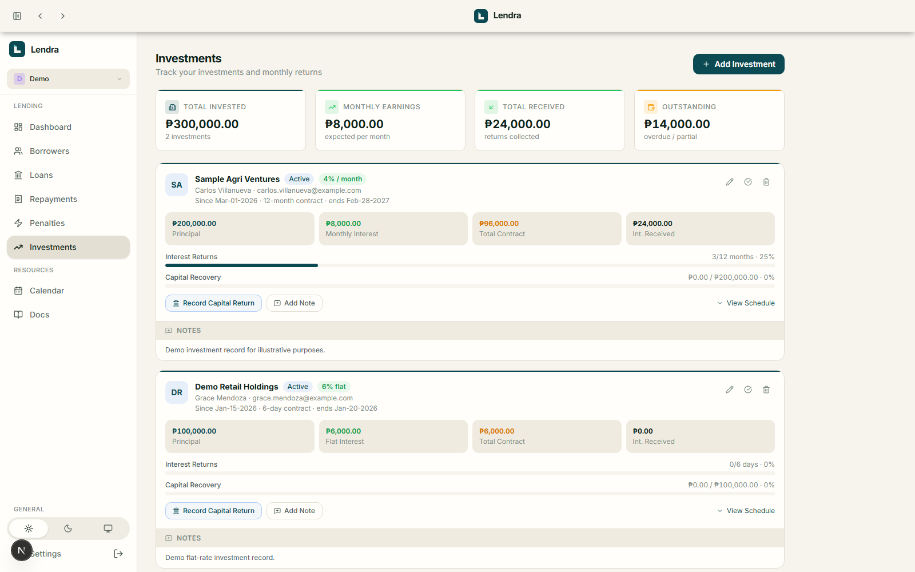Select Investments in the sidebar
This screenshot has width=915, height=572.
point(68,247)
